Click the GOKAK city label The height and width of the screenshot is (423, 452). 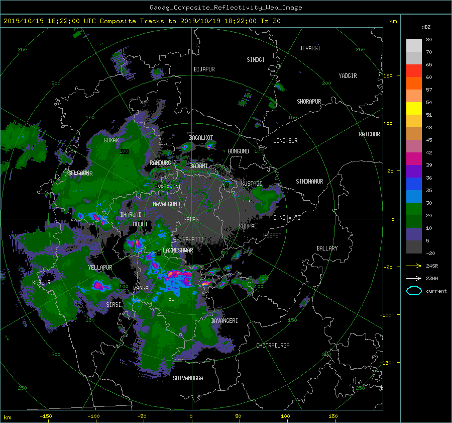[x=111, y=140]
